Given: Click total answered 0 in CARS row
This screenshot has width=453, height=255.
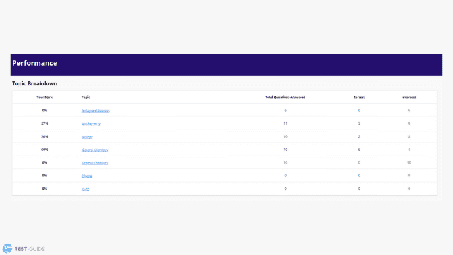Looking at the screenshot, I should 285,189.
